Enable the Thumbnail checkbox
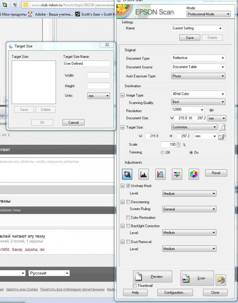 135,285
